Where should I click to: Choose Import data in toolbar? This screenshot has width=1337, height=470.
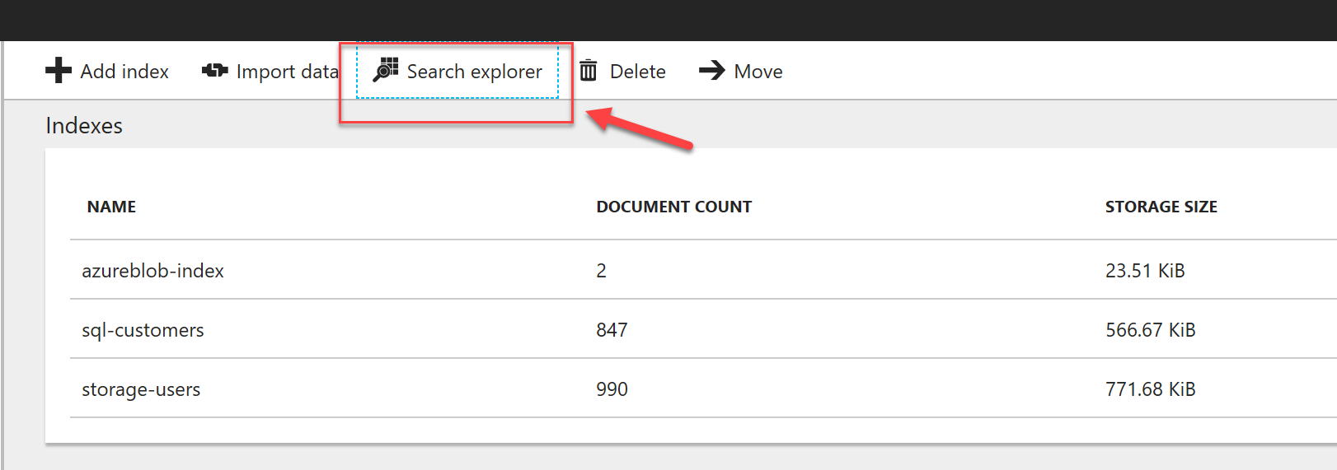tap(270, 72)
